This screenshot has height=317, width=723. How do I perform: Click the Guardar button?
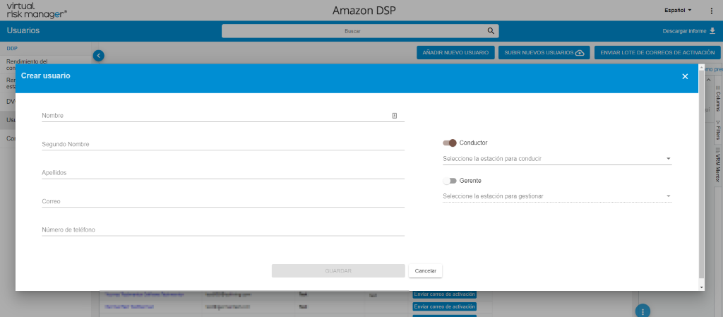tap(338, 271)
